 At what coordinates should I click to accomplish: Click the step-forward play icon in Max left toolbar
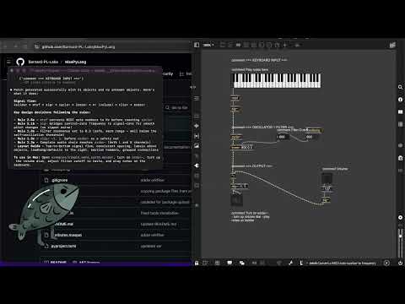(x=197, y=136)
